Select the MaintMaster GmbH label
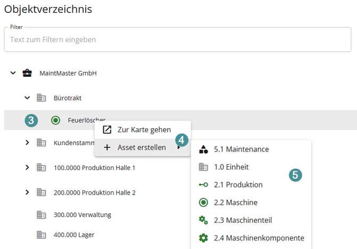The image size is (357, 249). [68, 74]
